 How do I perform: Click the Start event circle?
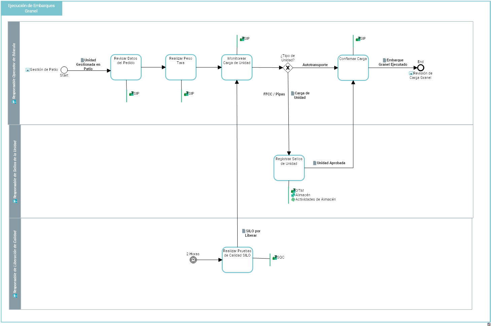[64, 70]
